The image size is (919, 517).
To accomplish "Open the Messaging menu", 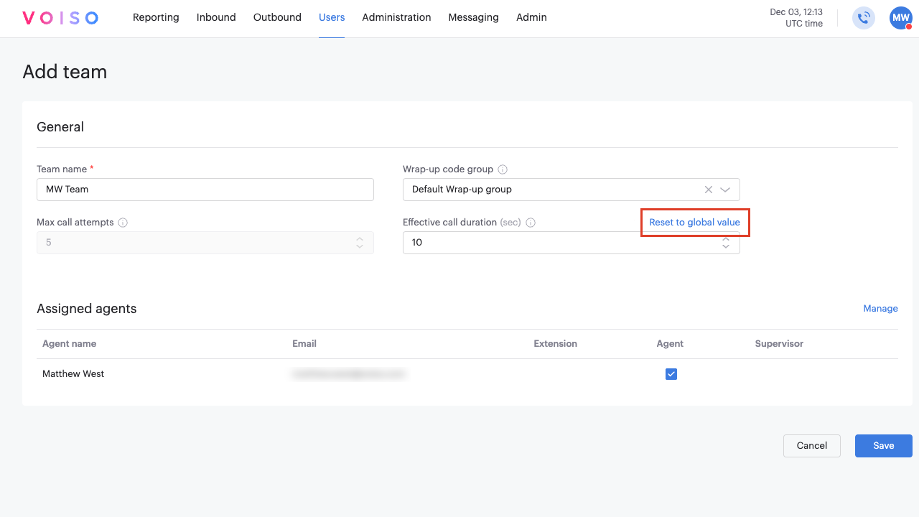I will coord(473,17).
